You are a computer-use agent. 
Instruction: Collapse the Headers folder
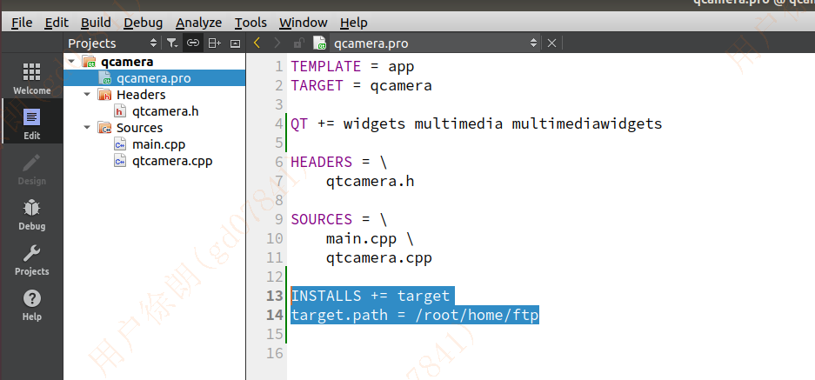pyautogui.click(x=87, y=95)
